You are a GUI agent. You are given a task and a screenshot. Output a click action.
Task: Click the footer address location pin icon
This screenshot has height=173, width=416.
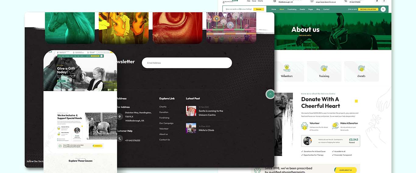coord(120,117)
